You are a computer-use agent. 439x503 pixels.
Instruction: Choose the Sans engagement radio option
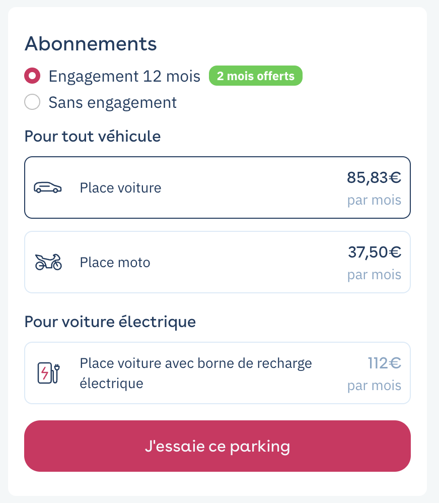pyautogui.click(x=32, y=102)
